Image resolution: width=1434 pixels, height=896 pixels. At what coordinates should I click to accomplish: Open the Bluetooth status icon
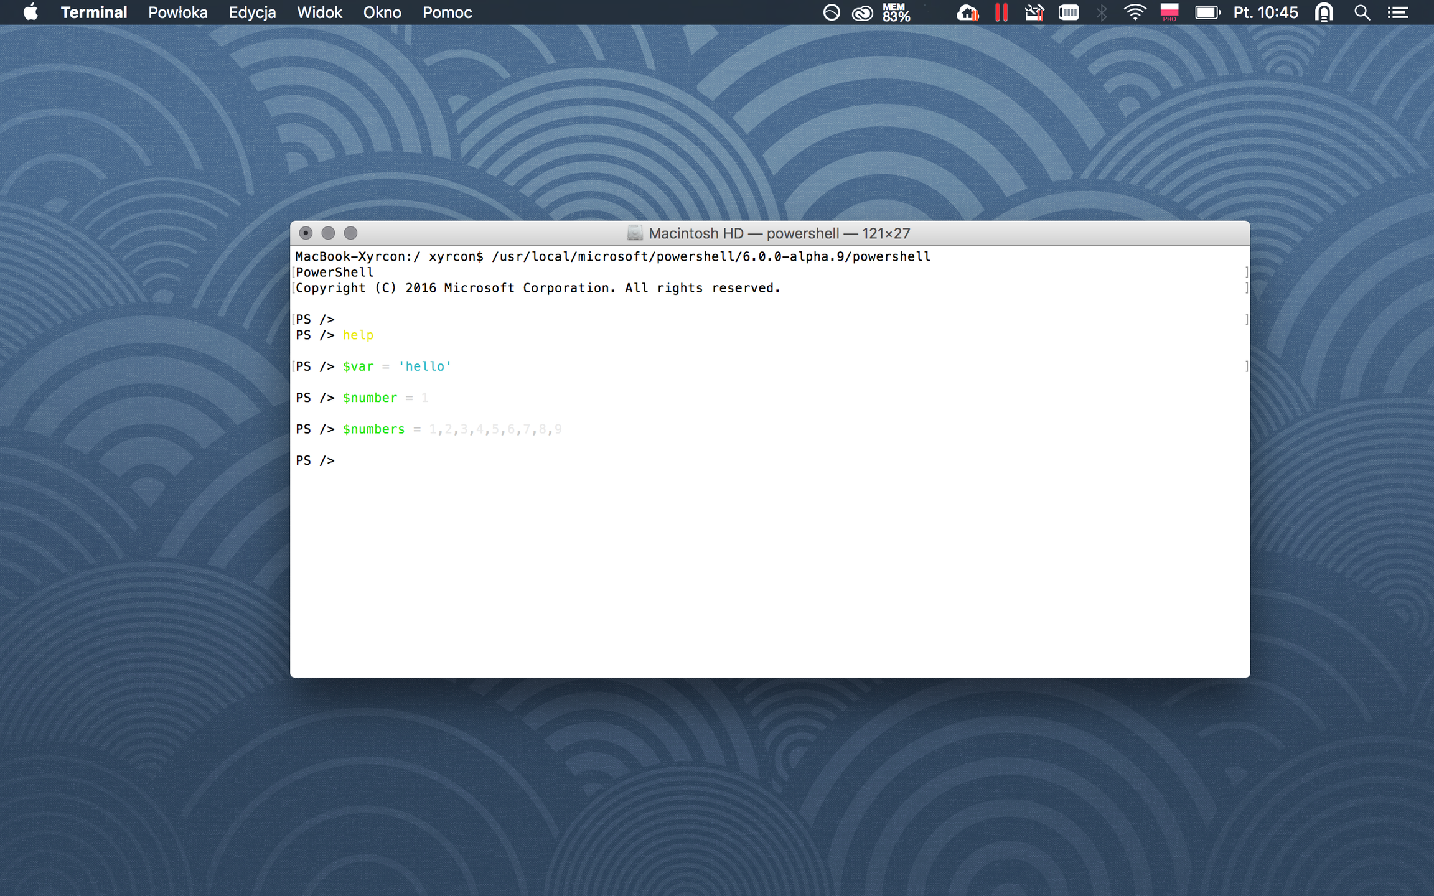coord(1101,12)
